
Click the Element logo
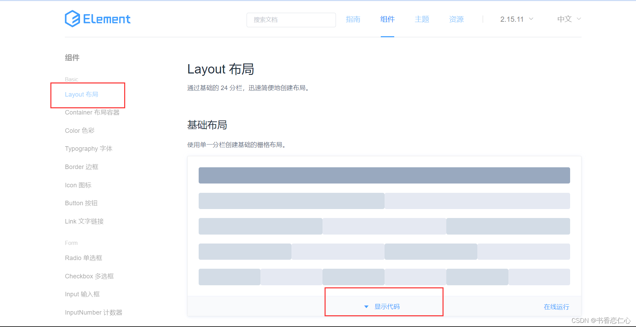tap(98, 19)
